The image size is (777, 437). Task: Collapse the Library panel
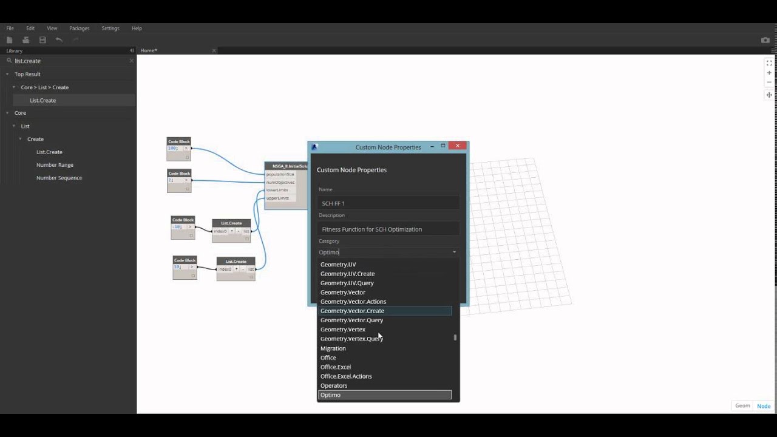(132, 50)
